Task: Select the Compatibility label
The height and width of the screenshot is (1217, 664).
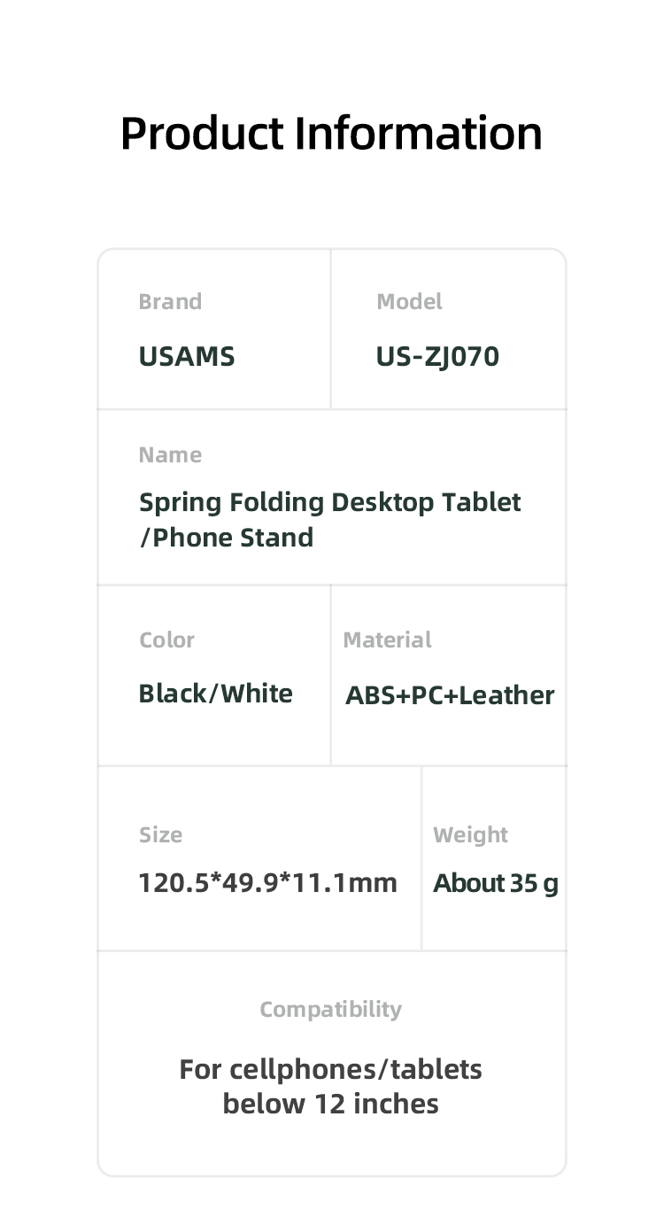Action: [x=331, y=1010]
